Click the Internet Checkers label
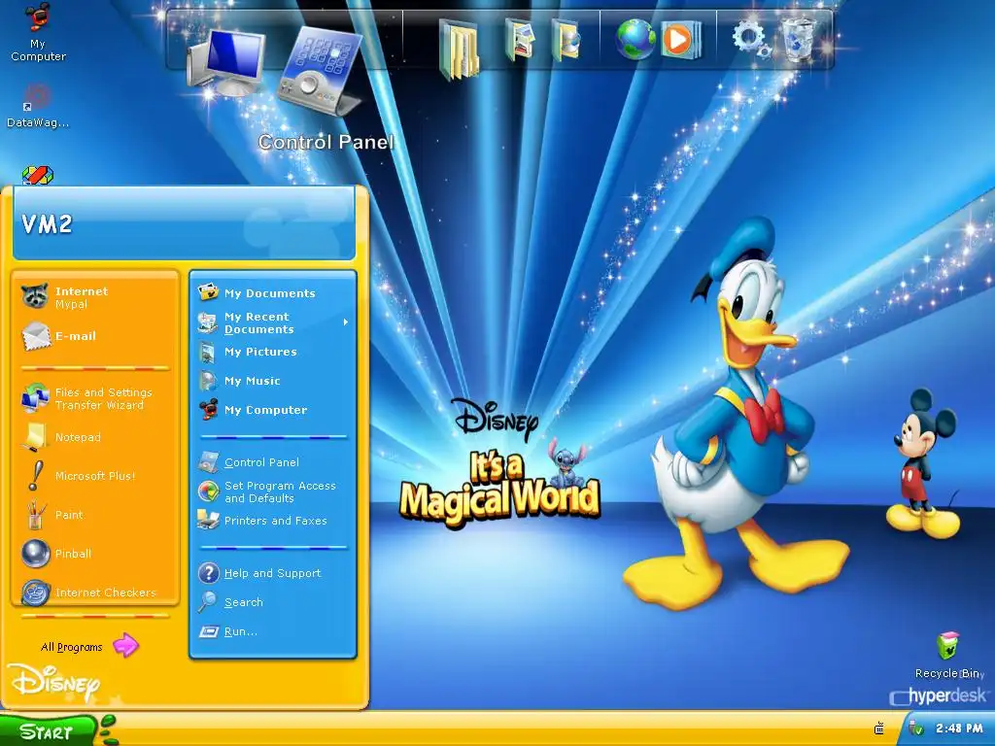Image resolution: width=995 pixels, height=746 pixels. [x=105, y=593]
